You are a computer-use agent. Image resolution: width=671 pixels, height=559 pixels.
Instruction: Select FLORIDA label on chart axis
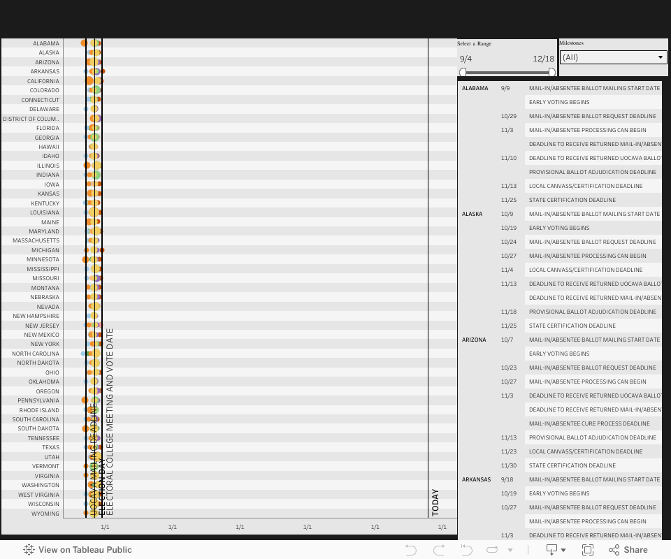(x=48, y=128)
